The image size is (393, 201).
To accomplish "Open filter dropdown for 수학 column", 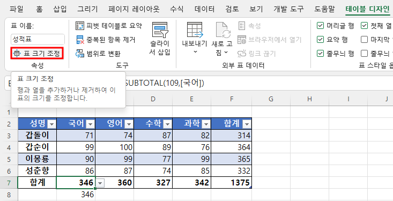I will (x=167, y=124).
